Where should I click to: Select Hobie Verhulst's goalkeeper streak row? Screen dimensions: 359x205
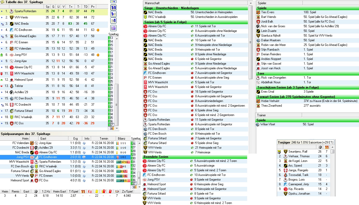(307, 101)
